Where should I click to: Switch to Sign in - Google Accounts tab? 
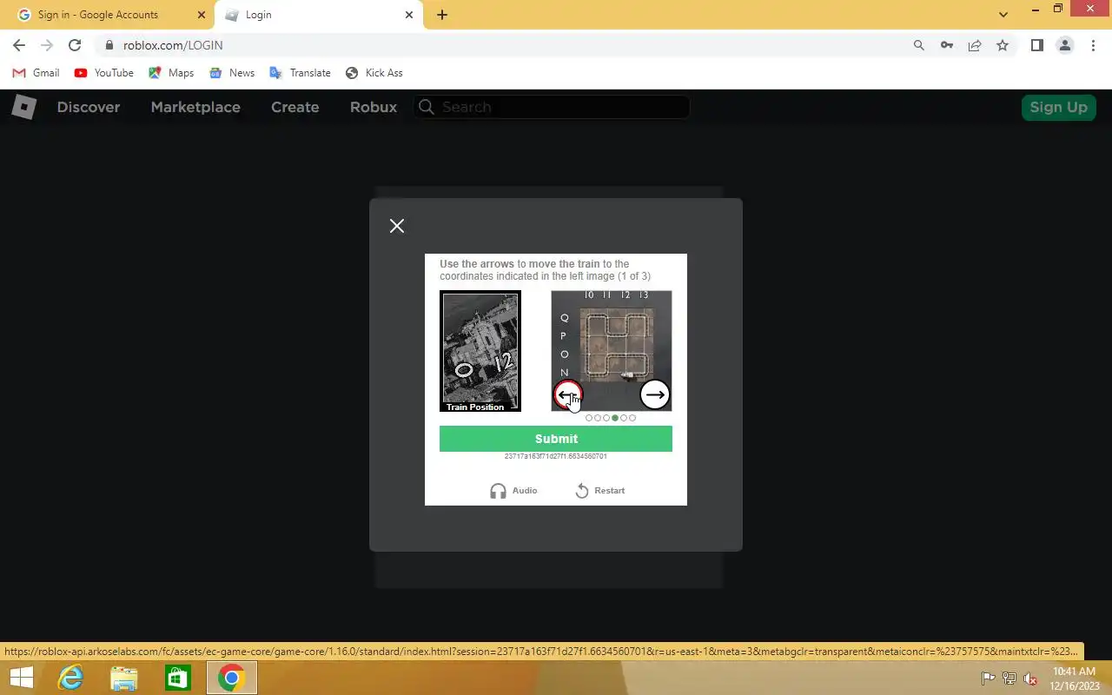[109, 15]
